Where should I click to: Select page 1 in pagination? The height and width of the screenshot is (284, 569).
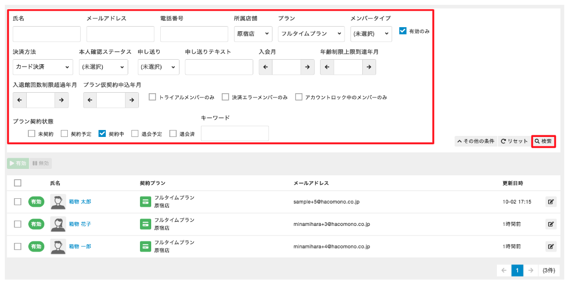pyautogui.click(x=517, y=270)
